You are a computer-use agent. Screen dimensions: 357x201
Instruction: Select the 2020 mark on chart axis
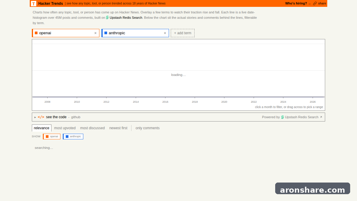point(224,102)
